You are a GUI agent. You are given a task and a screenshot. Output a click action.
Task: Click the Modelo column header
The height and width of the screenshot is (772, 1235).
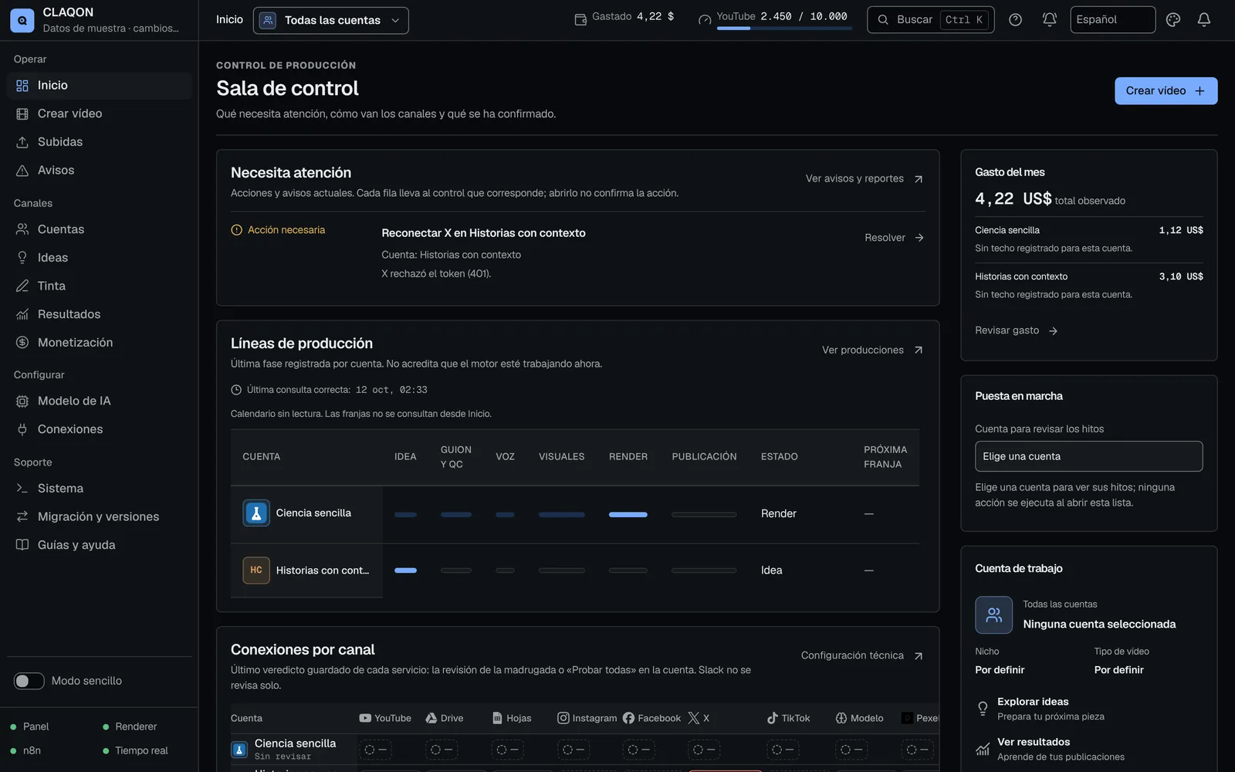(x=859, y=718)
